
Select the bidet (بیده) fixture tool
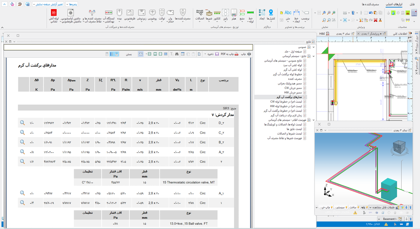120,16
